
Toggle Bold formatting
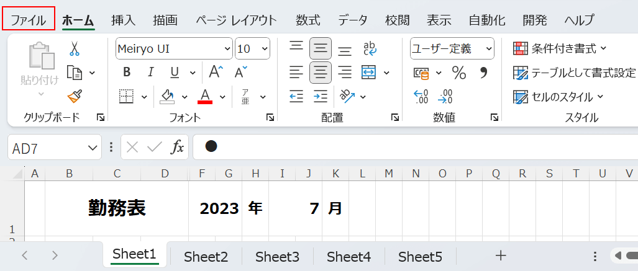click(127, 73)
